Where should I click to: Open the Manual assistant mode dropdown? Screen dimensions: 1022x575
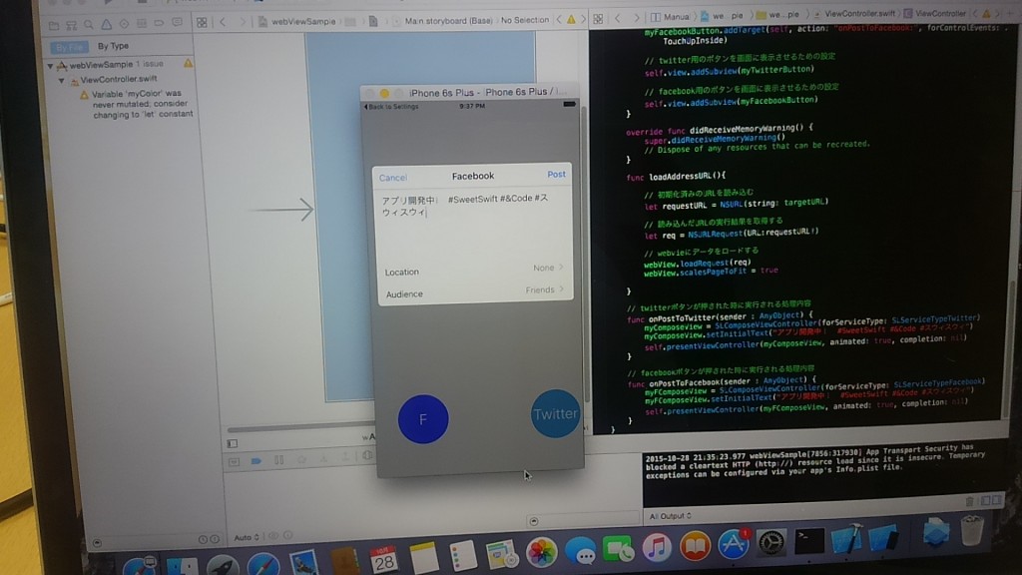(x=670, y=16)
